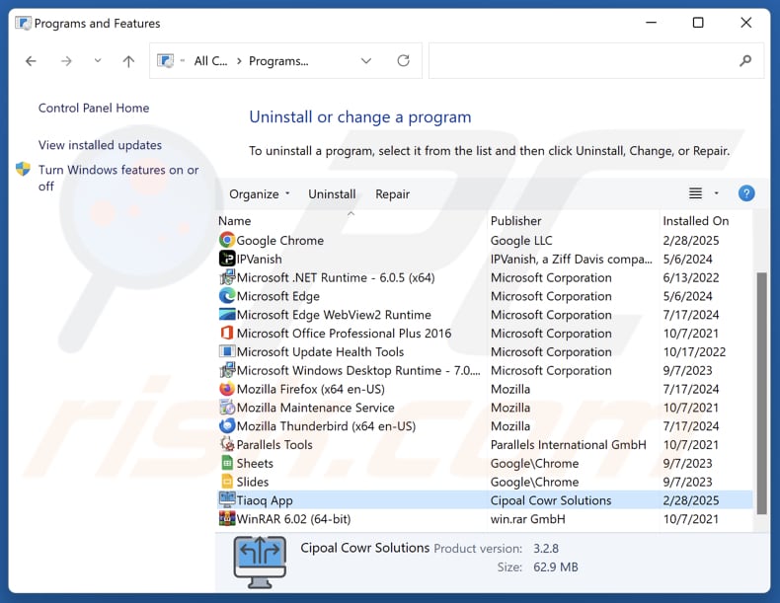The width and height of the screenshot is (780, 603).
Task: Click Uninstall in the toolbar
Action: pos(332,193)
